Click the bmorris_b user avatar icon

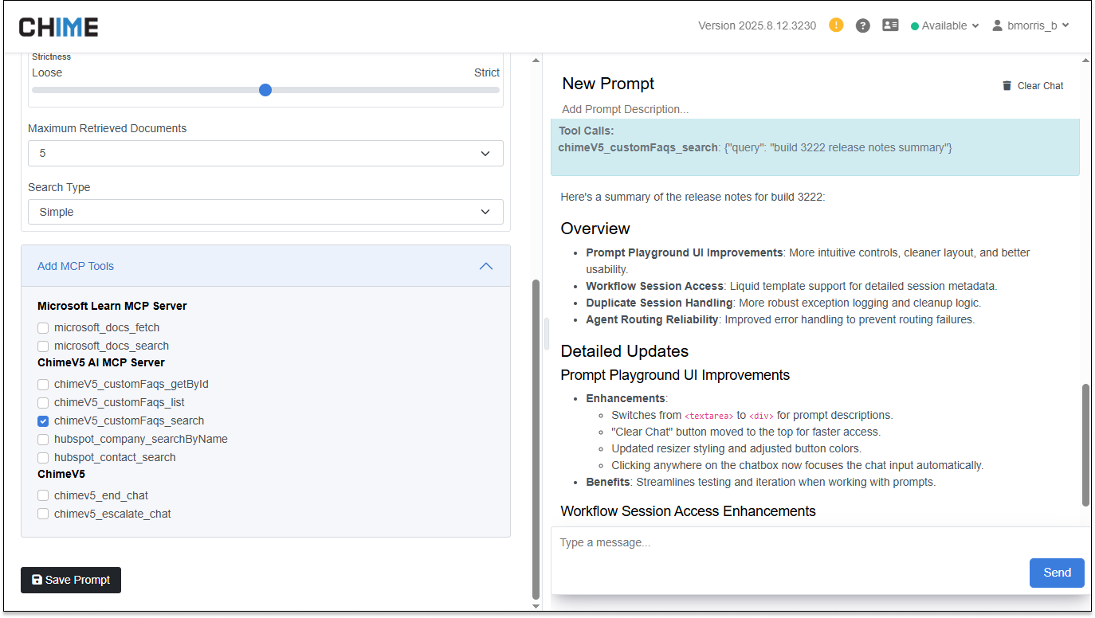click(997, 25)
